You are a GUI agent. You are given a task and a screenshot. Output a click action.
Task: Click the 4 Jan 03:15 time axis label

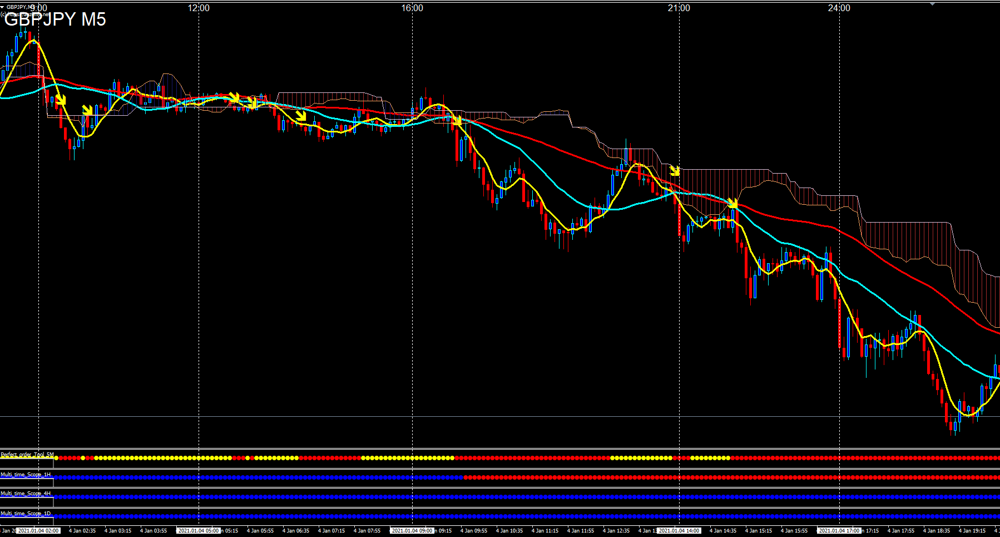(x=118, y=531)
